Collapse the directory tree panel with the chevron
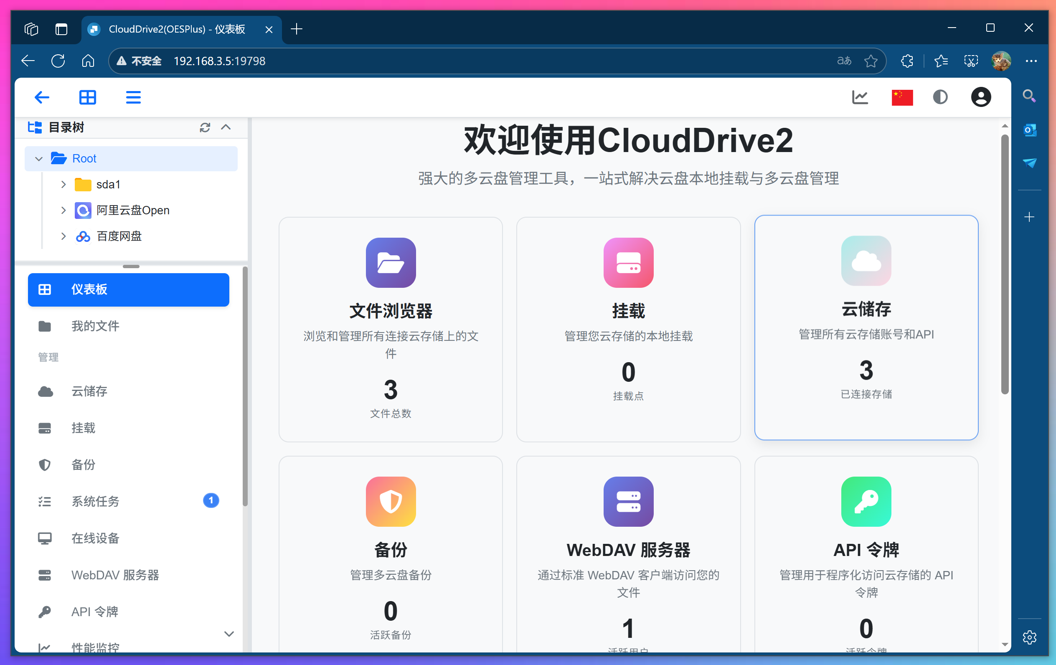Screen dimensions: 1056x665 coord(226,127)
